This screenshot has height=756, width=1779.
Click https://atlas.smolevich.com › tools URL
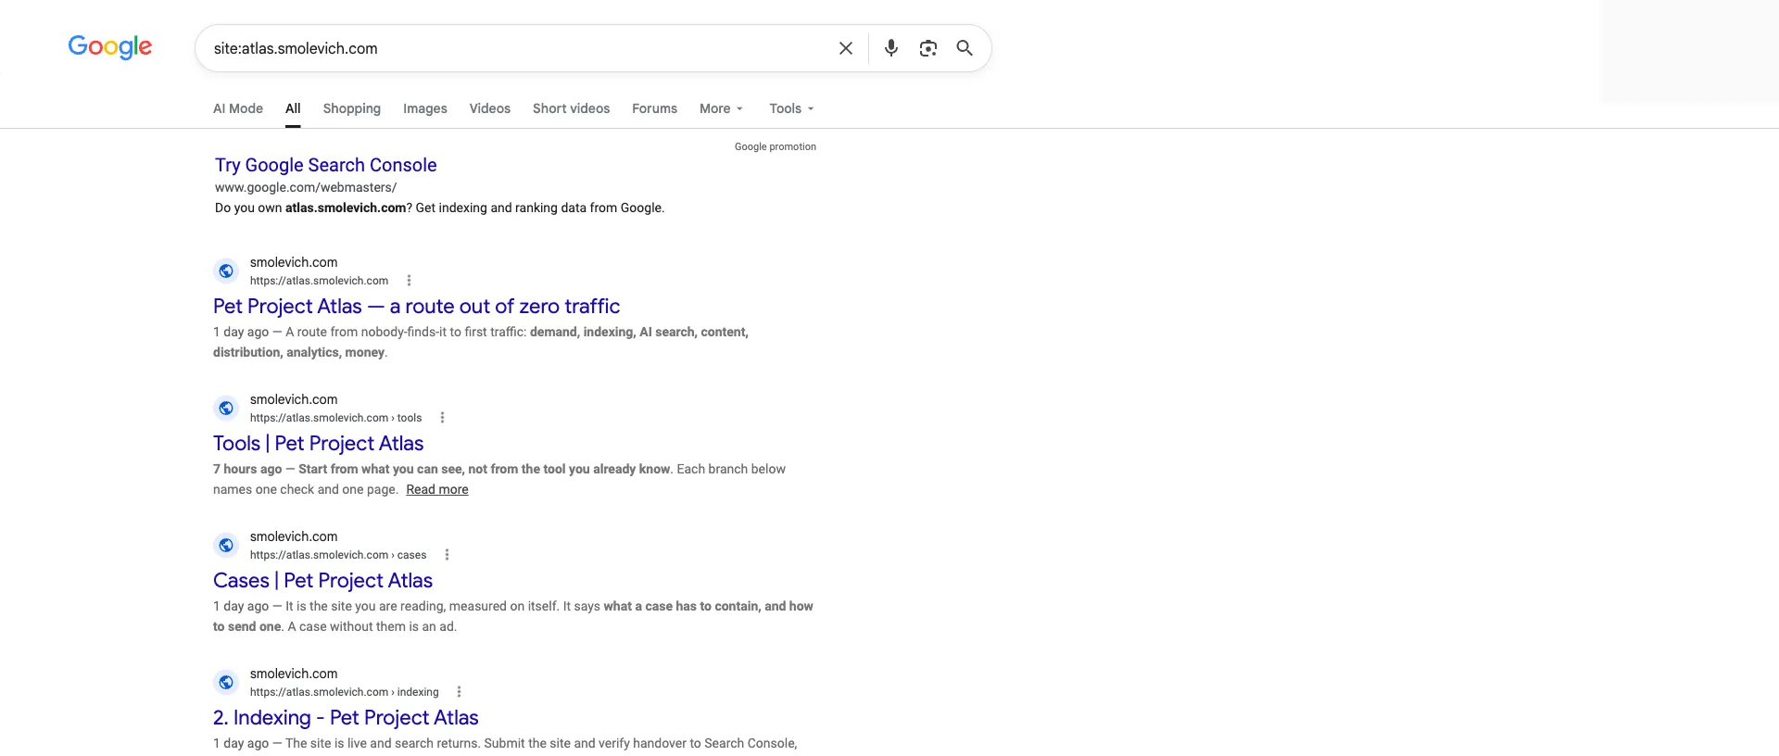335,418
